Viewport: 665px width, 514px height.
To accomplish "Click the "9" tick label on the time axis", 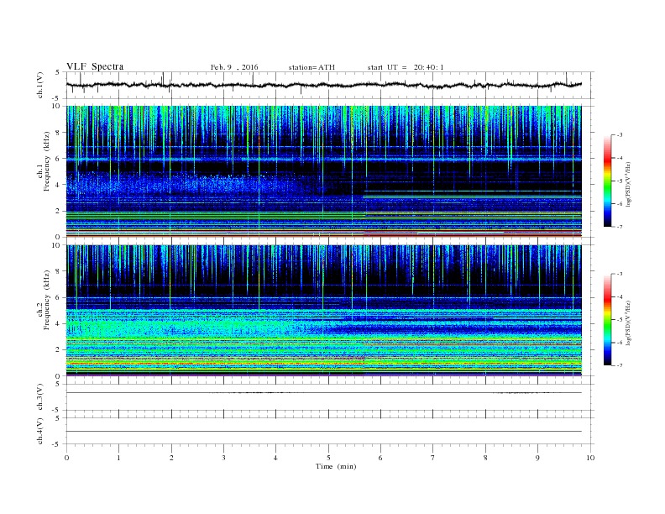I will [537, 458].
